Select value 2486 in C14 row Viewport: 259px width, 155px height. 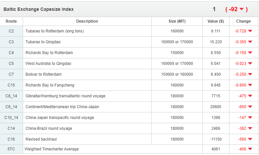click(216, 128)
